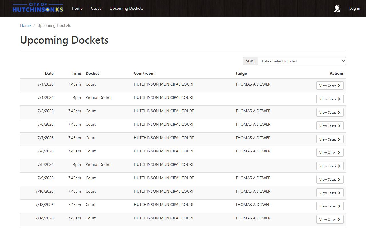The image size is (366, 228).
Task: Select the 7/7/2026 date cell
Action: [46, 138]
